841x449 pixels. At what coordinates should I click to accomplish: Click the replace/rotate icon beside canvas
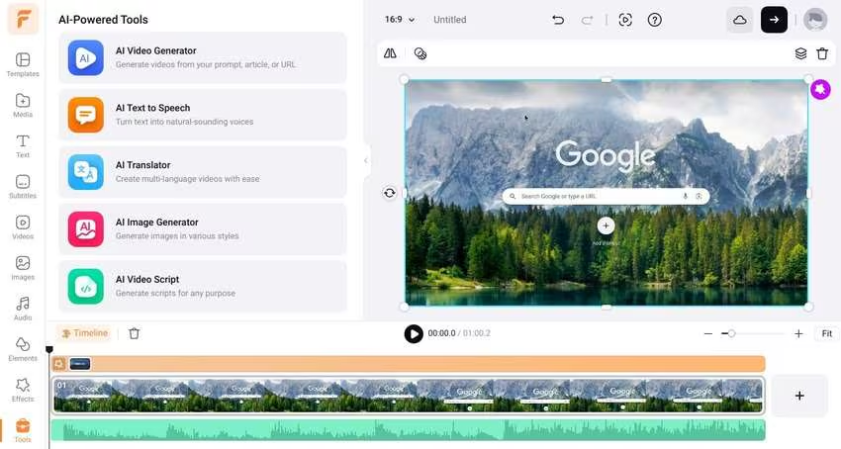pos(390,193)
